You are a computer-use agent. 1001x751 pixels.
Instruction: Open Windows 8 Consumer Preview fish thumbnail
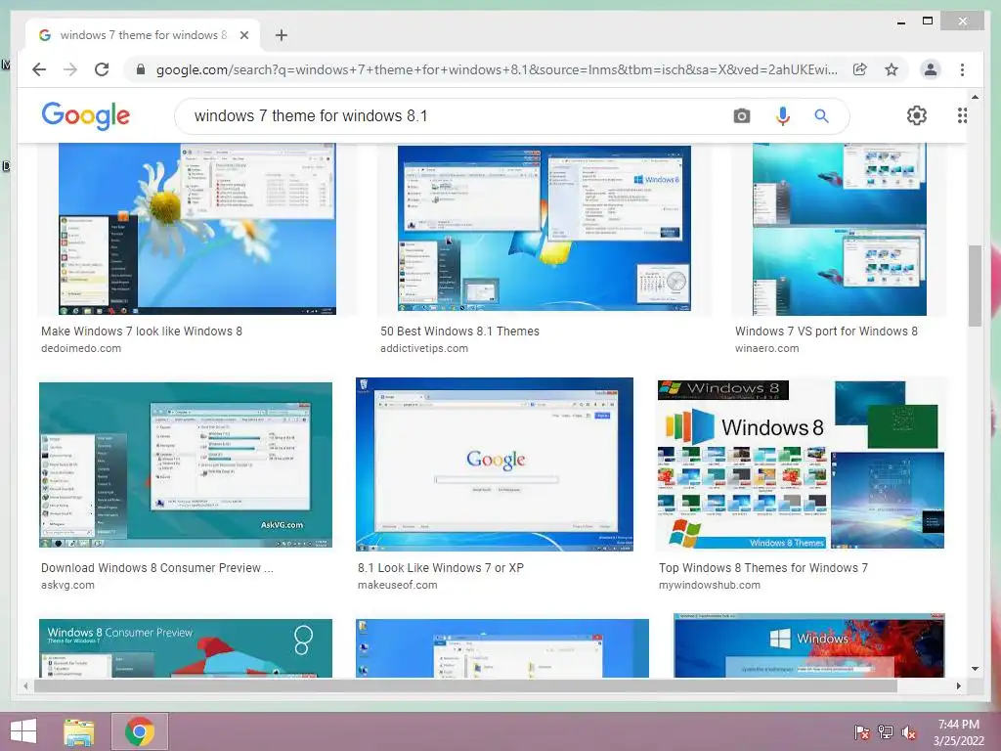point(185,647)
